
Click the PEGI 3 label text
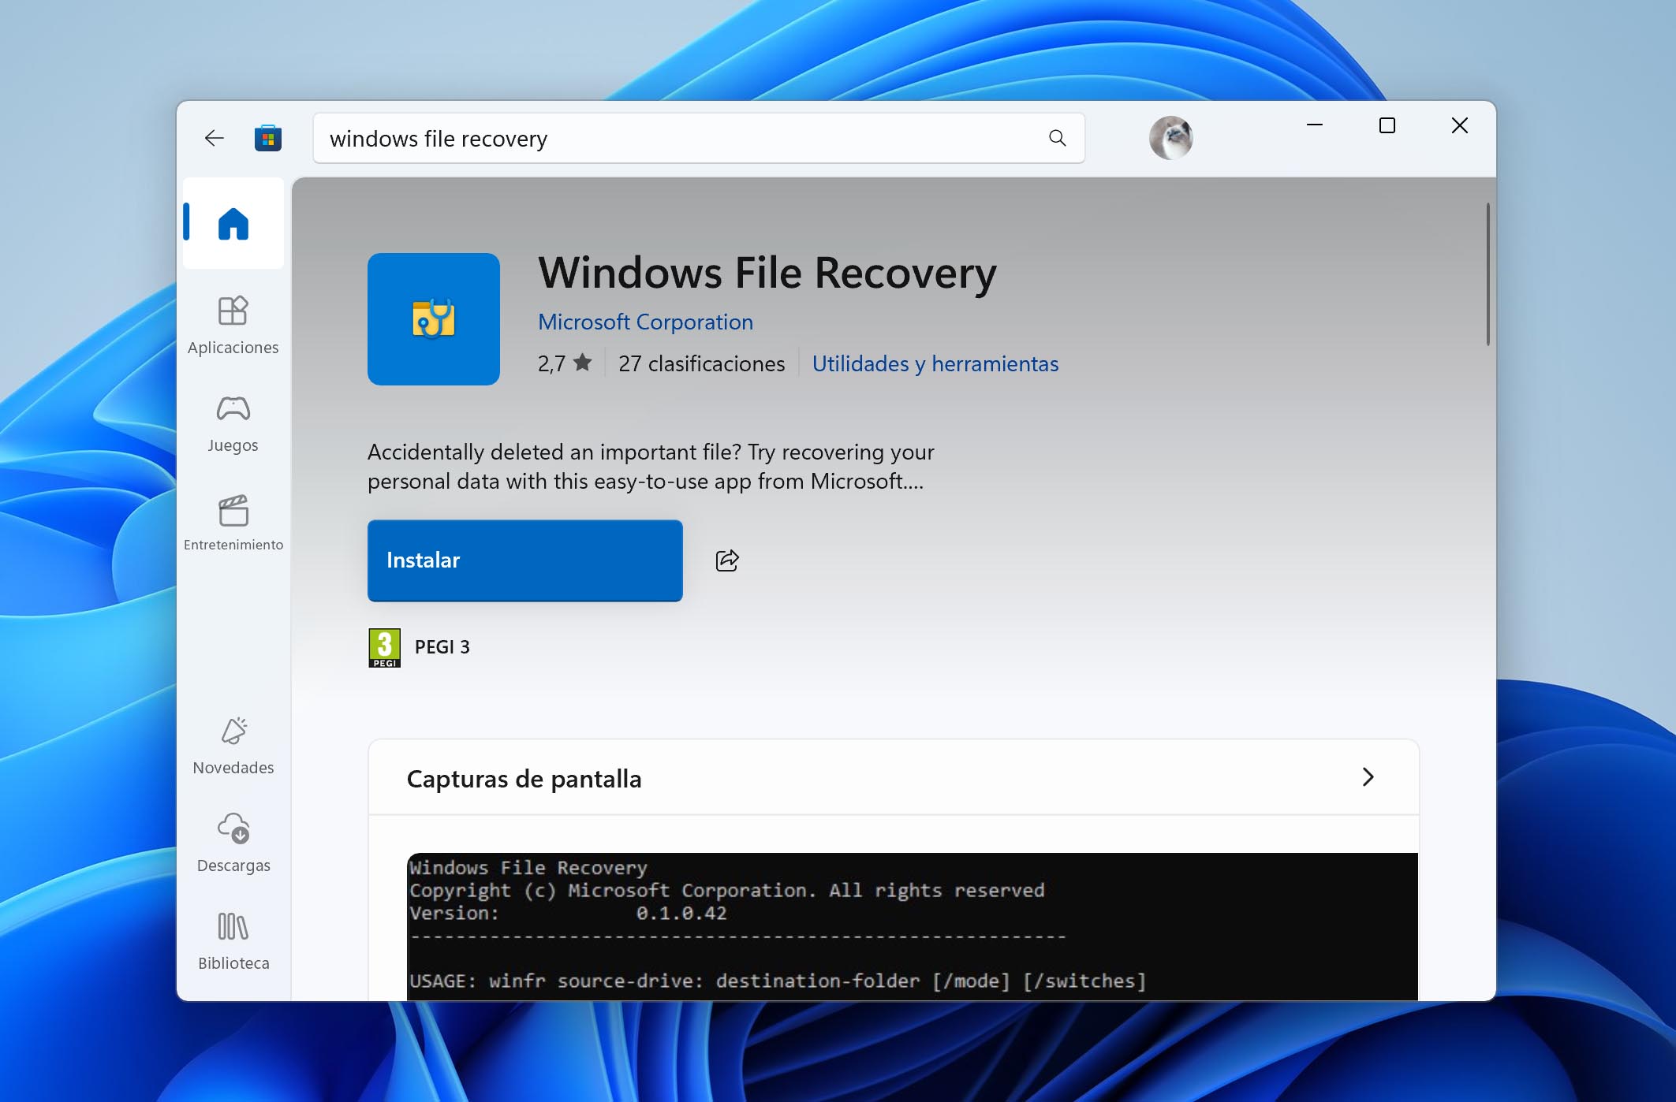(442, 647)
